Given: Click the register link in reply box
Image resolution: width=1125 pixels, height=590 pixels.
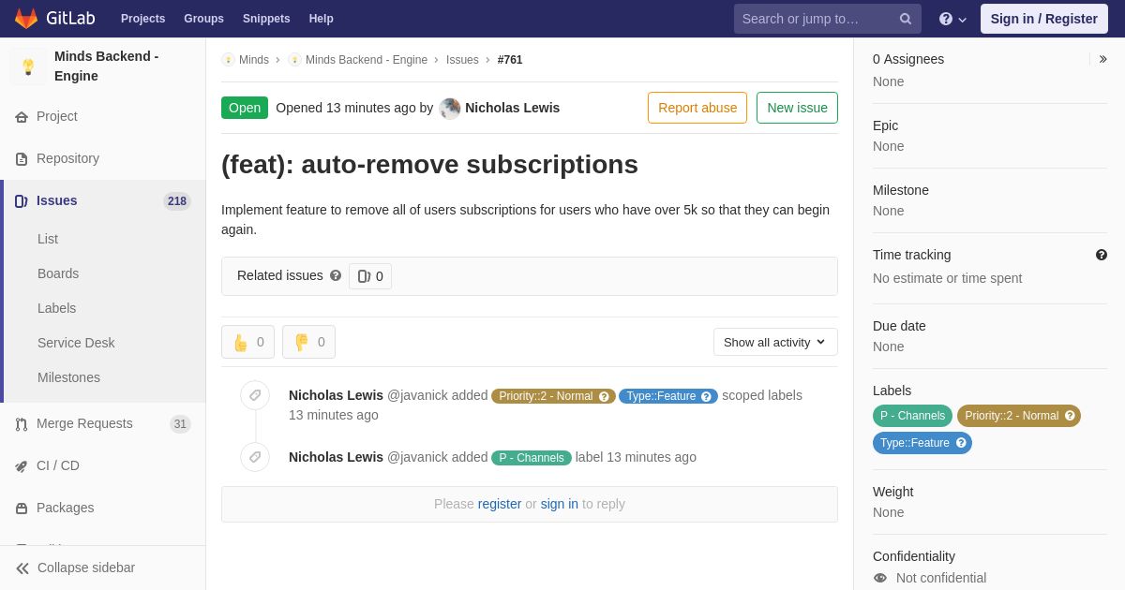Looking at the screenshot, I should pyautogui.click(x=500, y=504).
